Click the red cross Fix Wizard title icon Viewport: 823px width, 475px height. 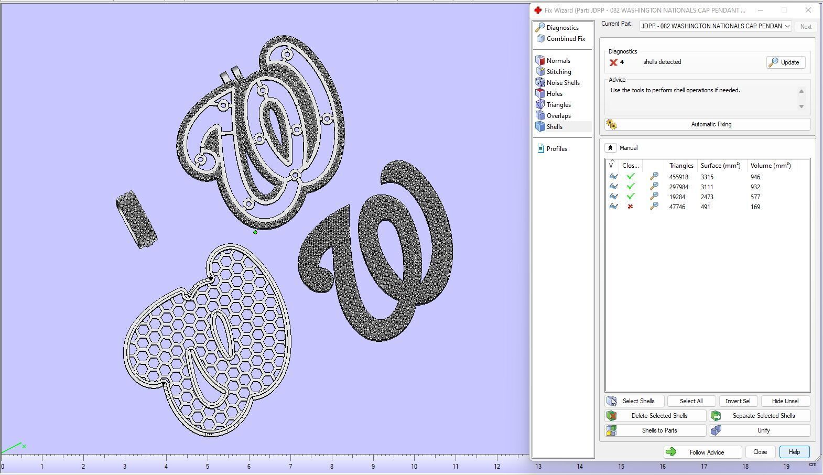pos(538,10)
